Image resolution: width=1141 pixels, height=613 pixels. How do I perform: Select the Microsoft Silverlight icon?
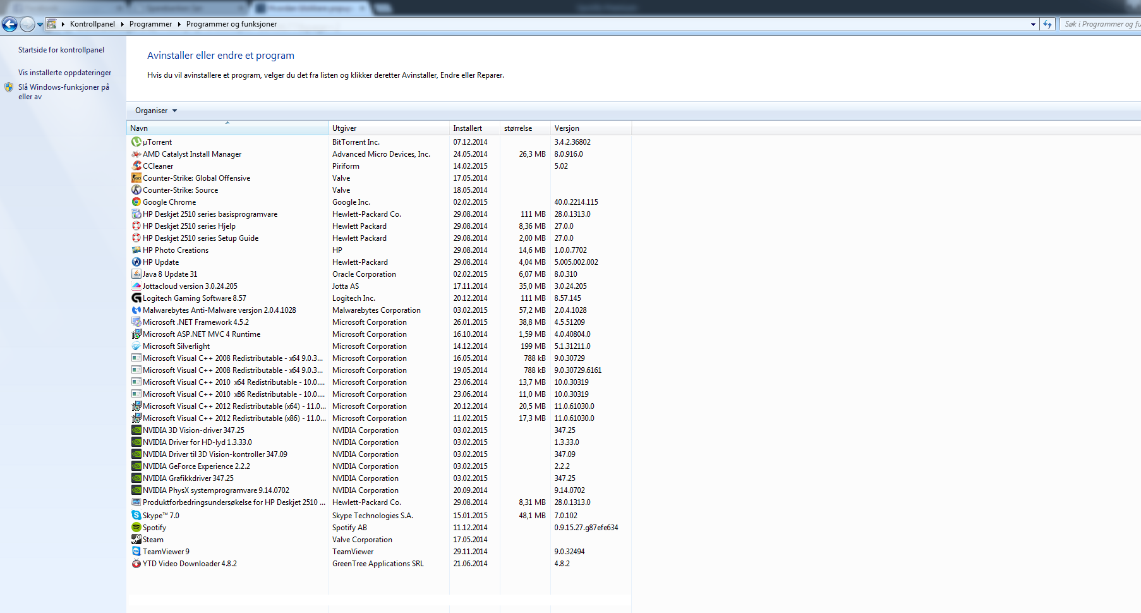coord(136,346)
